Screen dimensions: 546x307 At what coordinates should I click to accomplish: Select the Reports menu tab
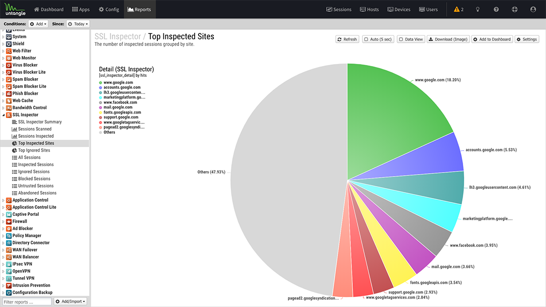[139, 9]
